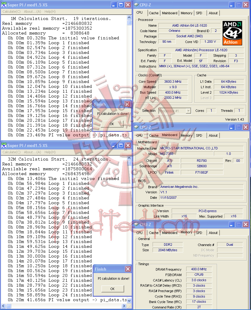Click the AMD Athlon 64 logo
The height and width of the screenshot is (310, 251).
pos(232,33)
